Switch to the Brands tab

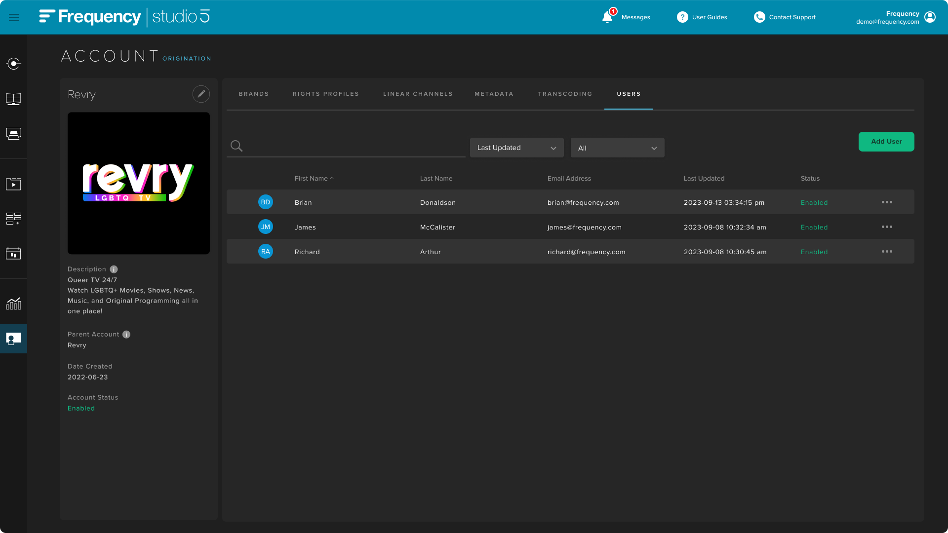(254, 94)
